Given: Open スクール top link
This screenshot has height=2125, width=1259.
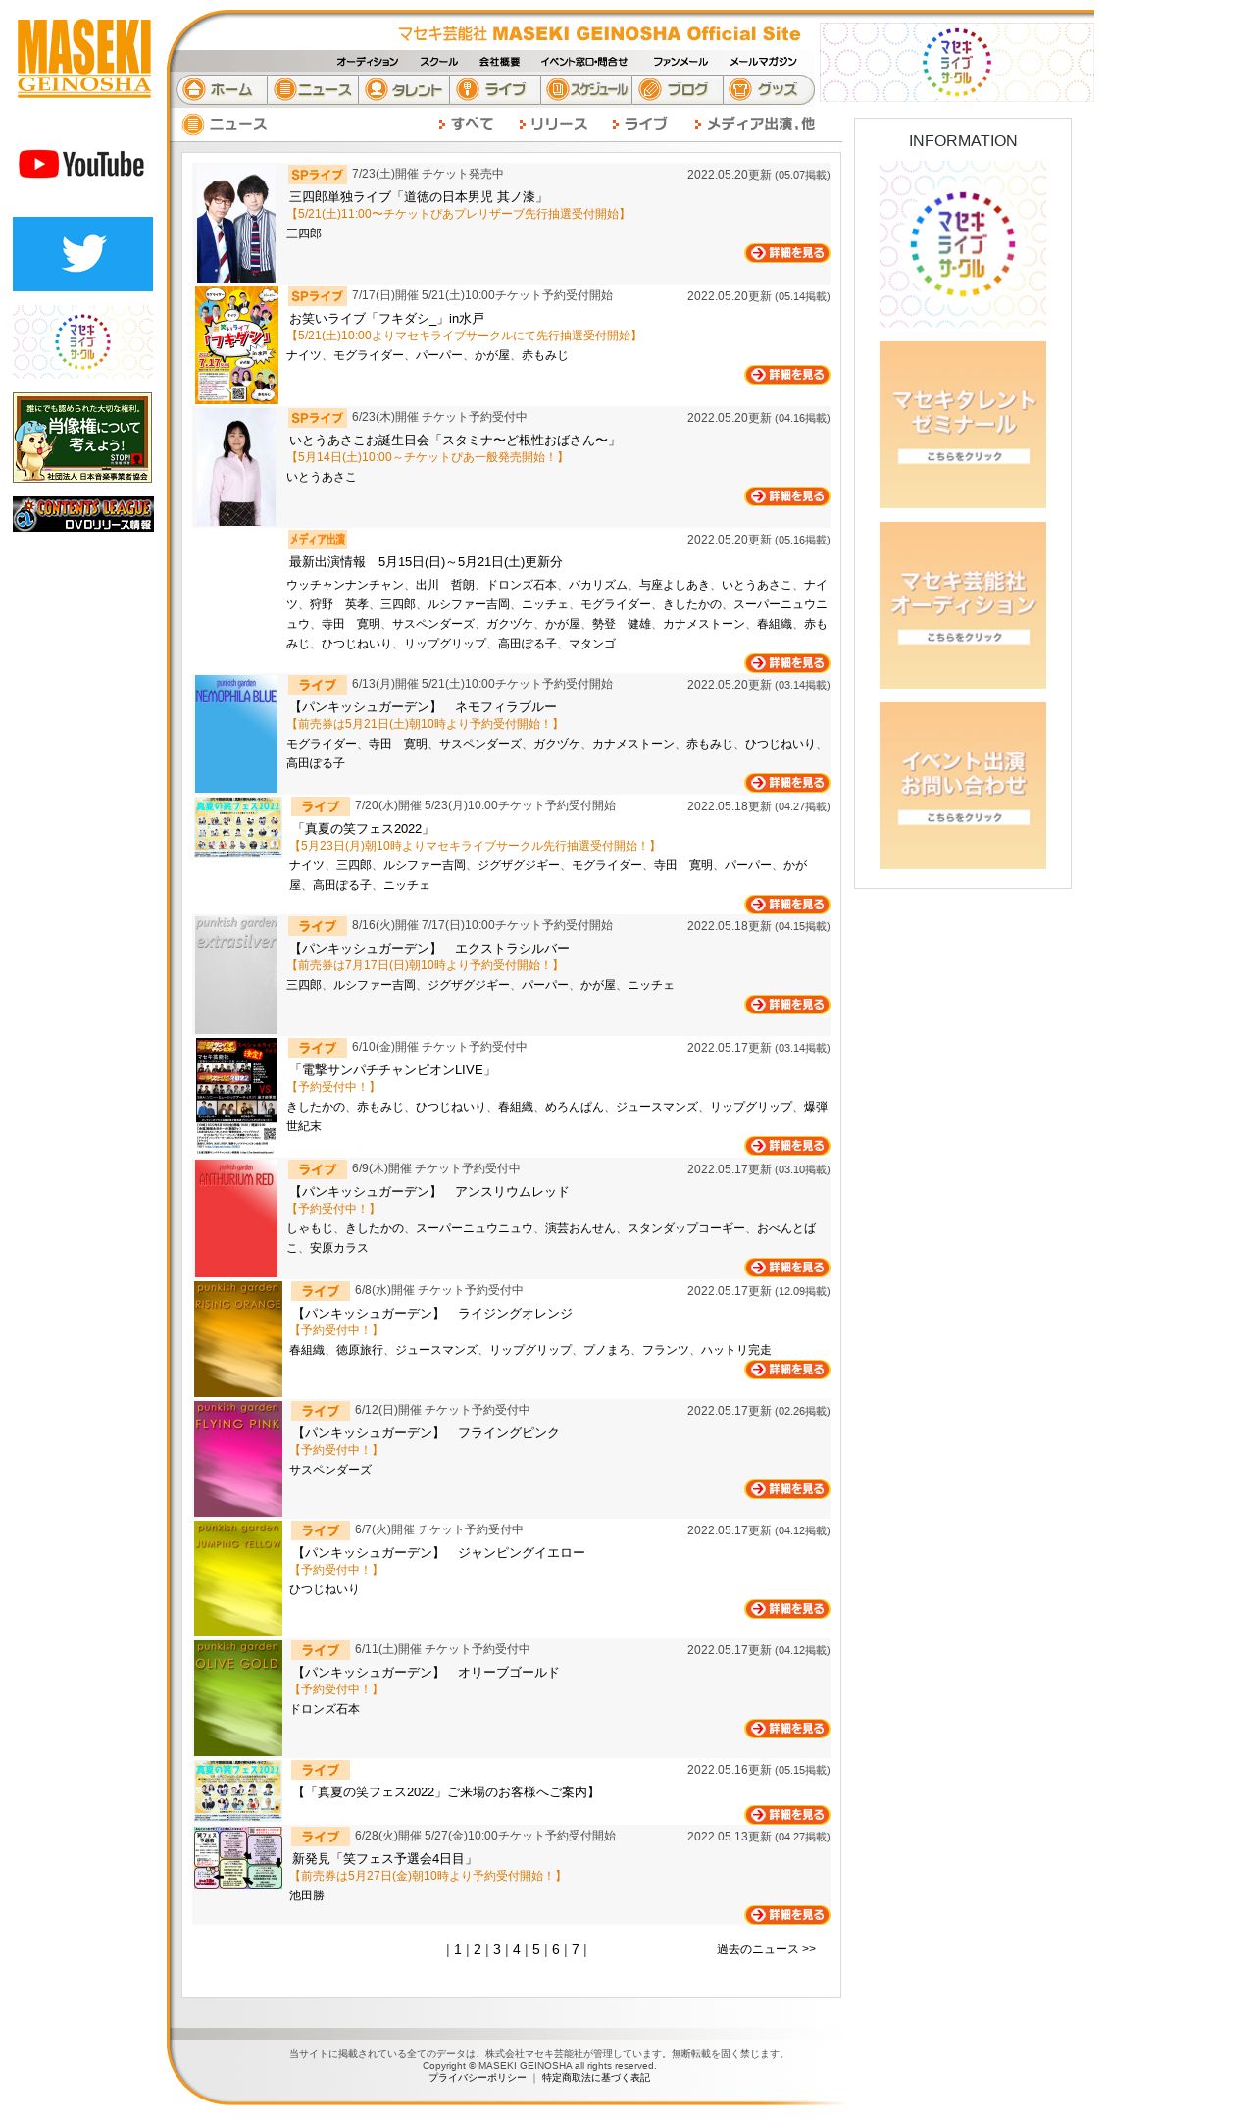Looking at the screenshot, I should [x=438, y=62].
